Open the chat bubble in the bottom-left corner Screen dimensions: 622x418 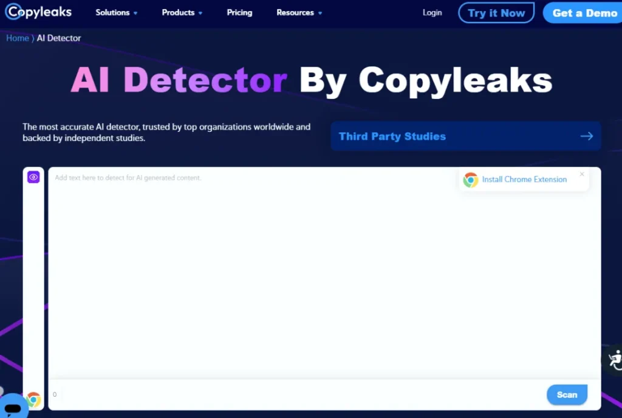(13, 405)
